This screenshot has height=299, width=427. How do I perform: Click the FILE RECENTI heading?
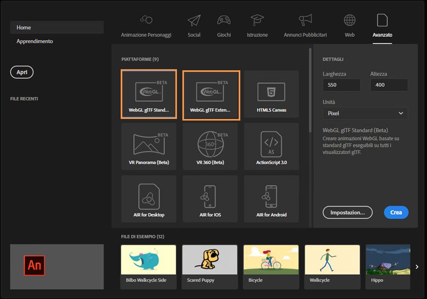click(24, 99)
